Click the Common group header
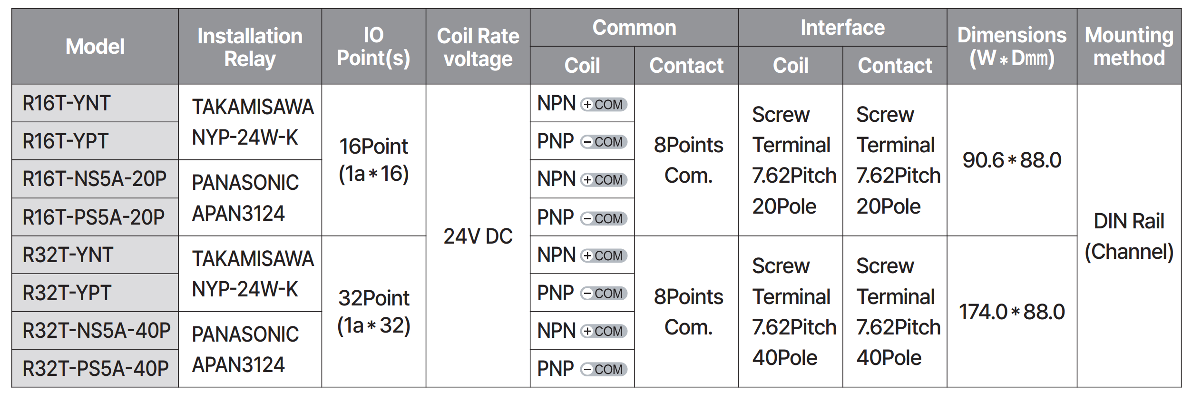The width and height of the screenshot is (1192, 393). click(634, 27)
